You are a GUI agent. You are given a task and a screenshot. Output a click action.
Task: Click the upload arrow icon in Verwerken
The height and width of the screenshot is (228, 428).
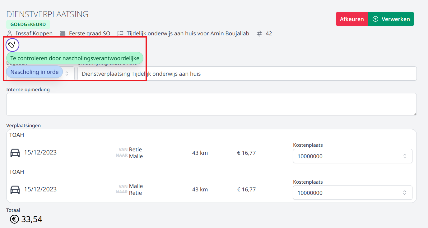tap(375, 19)
